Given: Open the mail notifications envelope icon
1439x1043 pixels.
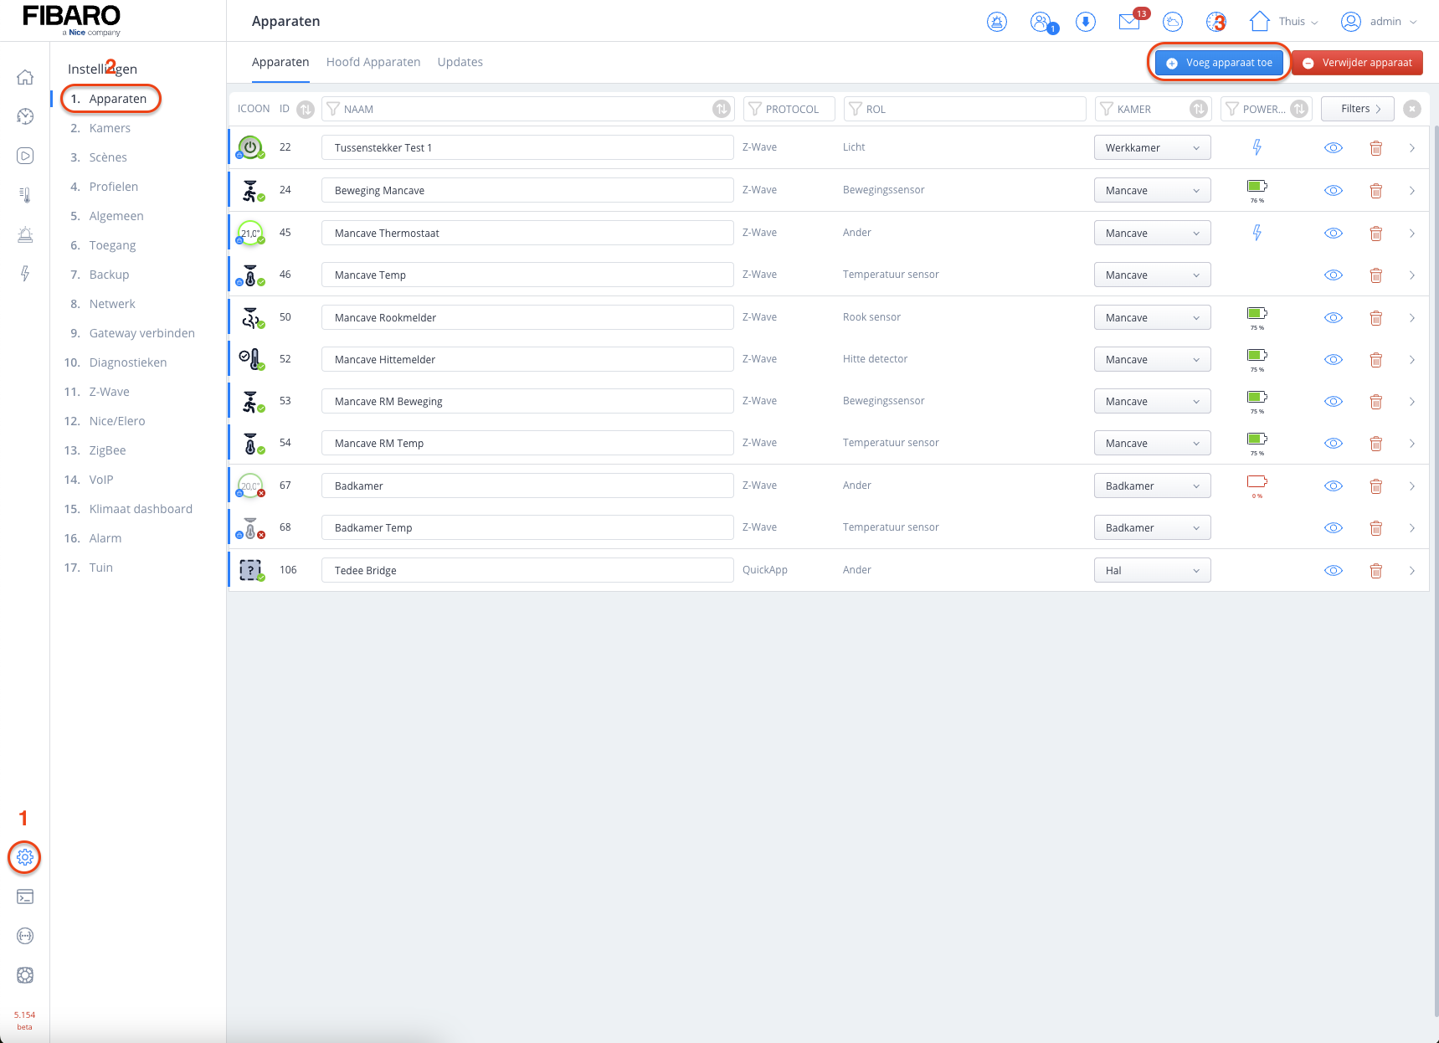Looking at the screenshot, I should click(1129, 22).
